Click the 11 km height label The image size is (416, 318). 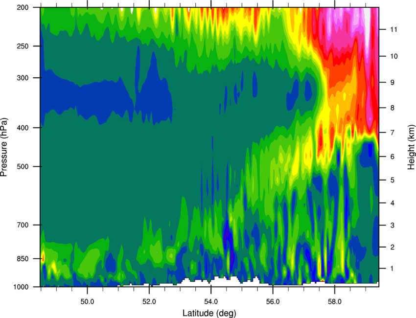point(394,29)
